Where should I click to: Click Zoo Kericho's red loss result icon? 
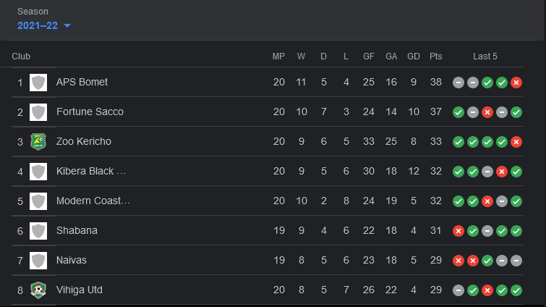click(x=516, y=142)
